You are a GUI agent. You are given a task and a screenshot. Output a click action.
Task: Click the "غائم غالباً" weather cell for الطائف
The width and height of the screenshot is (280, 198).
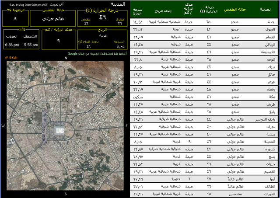(x=235, y=187)
